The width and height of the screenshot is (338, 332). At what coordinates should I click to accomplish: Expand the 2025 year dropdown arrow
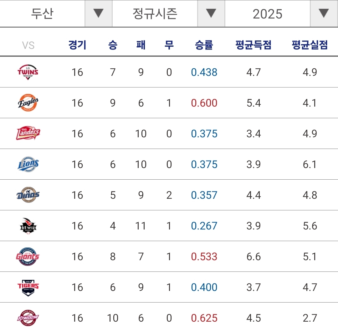(x=324, y=13)
